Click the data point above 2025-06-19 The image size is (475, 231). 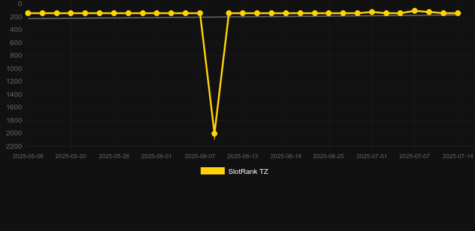(286, 13)
